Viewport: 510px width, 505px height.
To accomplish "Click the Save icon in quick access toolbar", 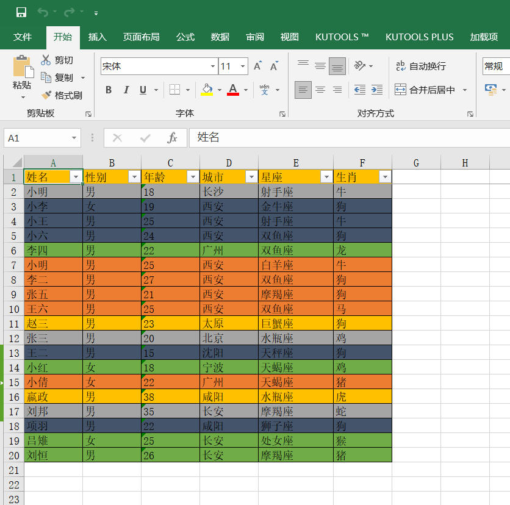I will [x=21, y=12].
